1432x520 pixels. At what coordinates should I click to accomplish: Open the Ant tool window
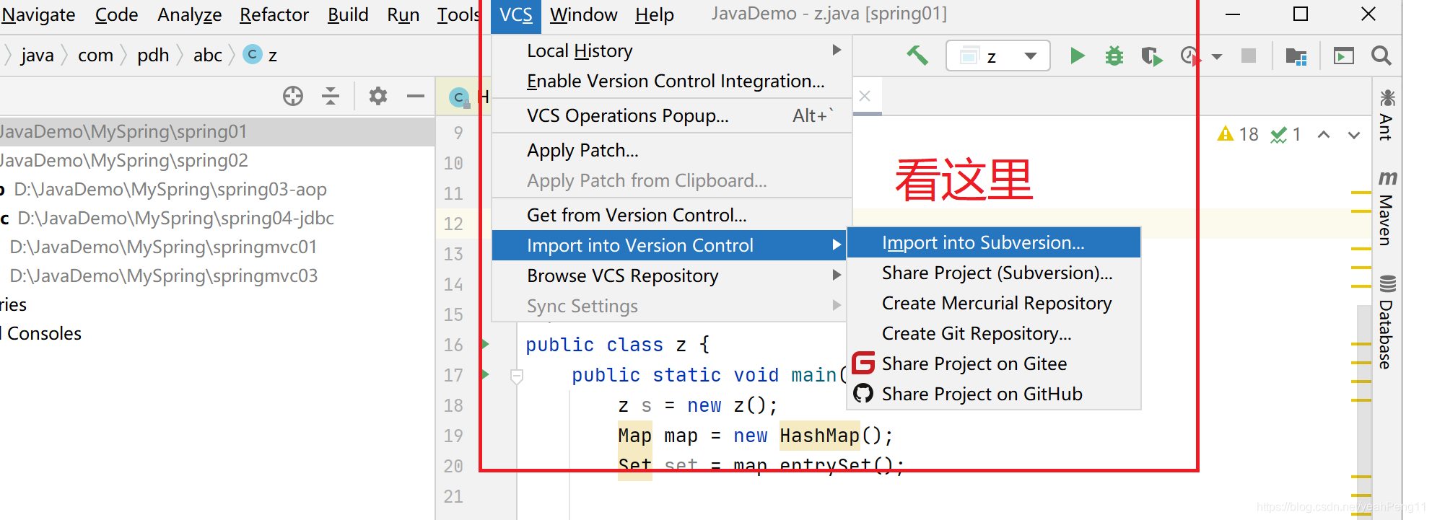coord(1386,115)
